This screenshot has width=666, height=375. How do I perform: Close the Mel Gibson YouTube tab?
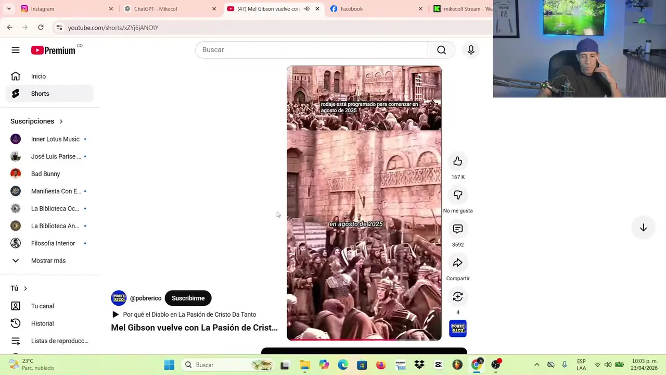tap(317, 9)
